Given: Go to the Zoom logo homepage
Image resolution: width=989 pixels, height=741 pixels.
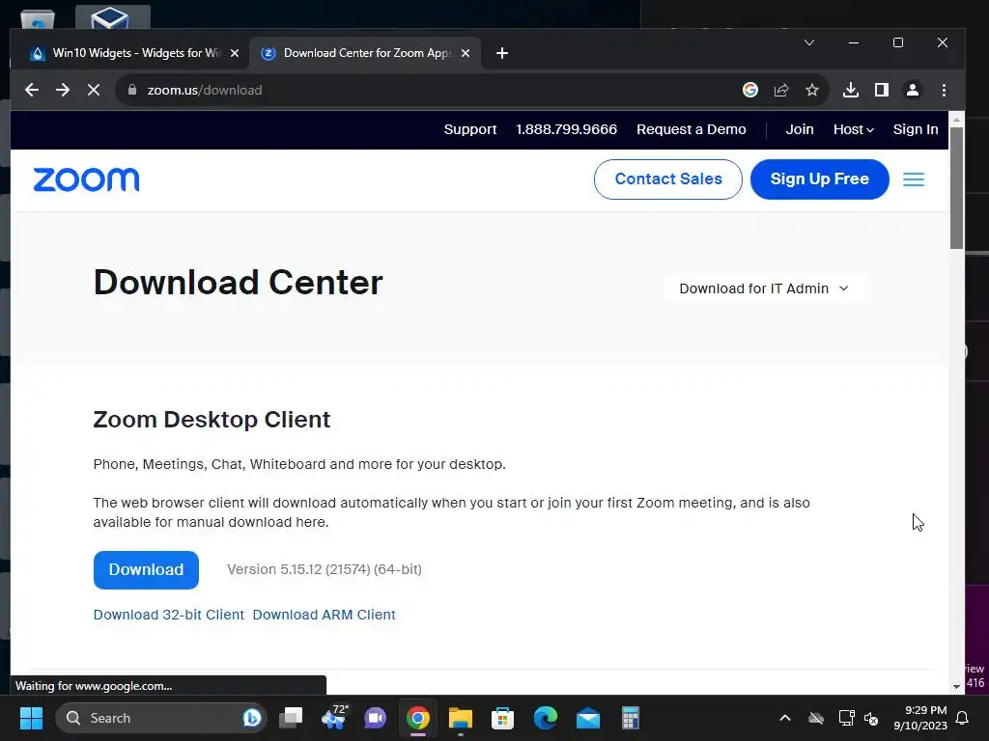Looking at the screenshot, I should (86, 179).
